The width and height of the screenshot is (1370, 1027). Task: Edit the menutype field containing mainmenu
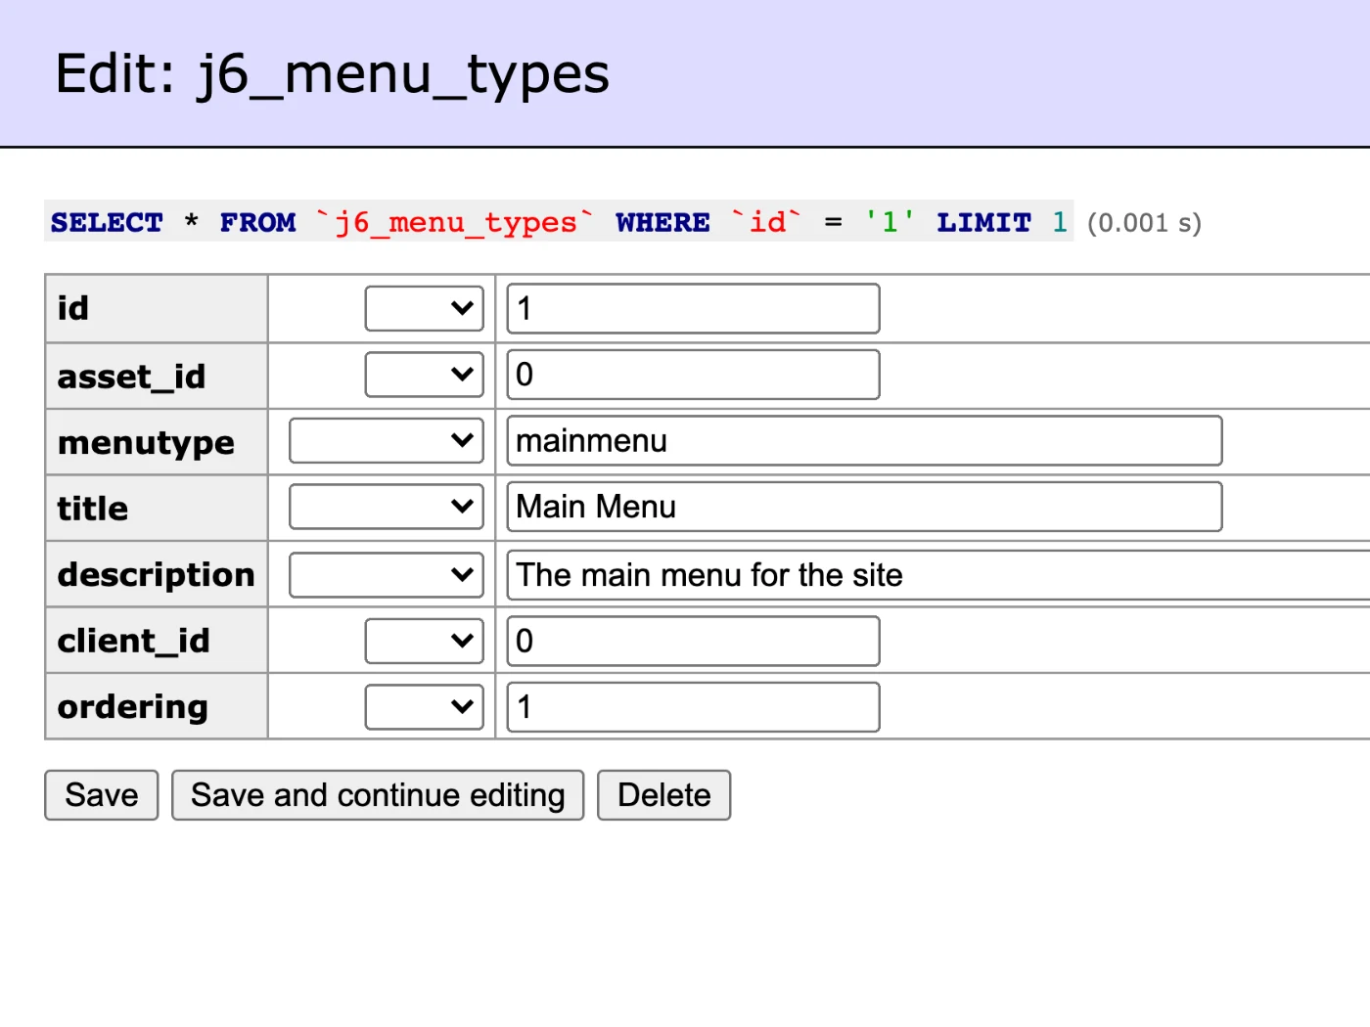click(x=864, y=441)
